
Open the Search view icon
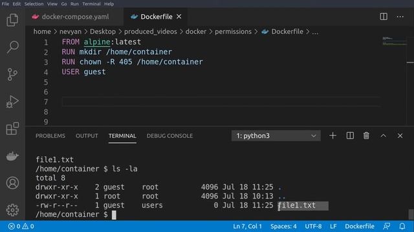12,47
